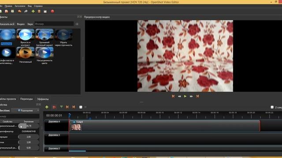Switch to the Переходы tab

26,99
